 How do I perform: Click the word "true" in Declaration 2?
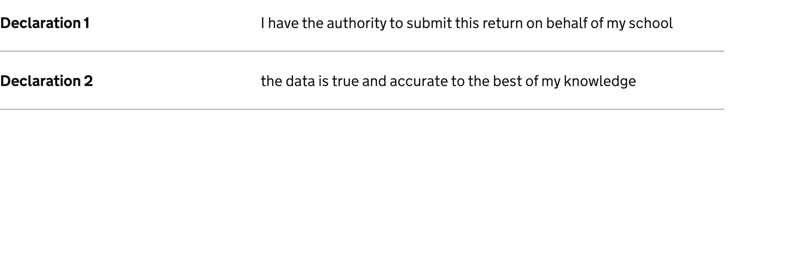point(345,81)
